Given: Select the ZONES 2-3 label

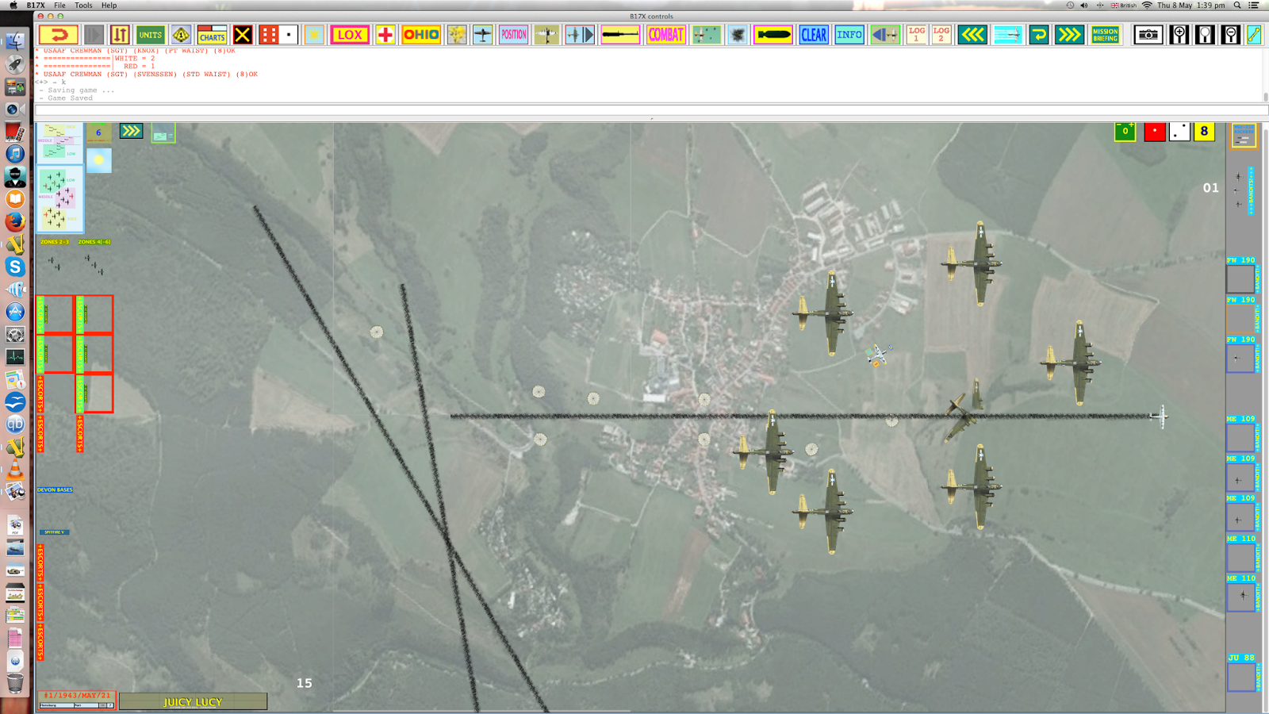Looking at the screenshot, I should click(55, 242).
